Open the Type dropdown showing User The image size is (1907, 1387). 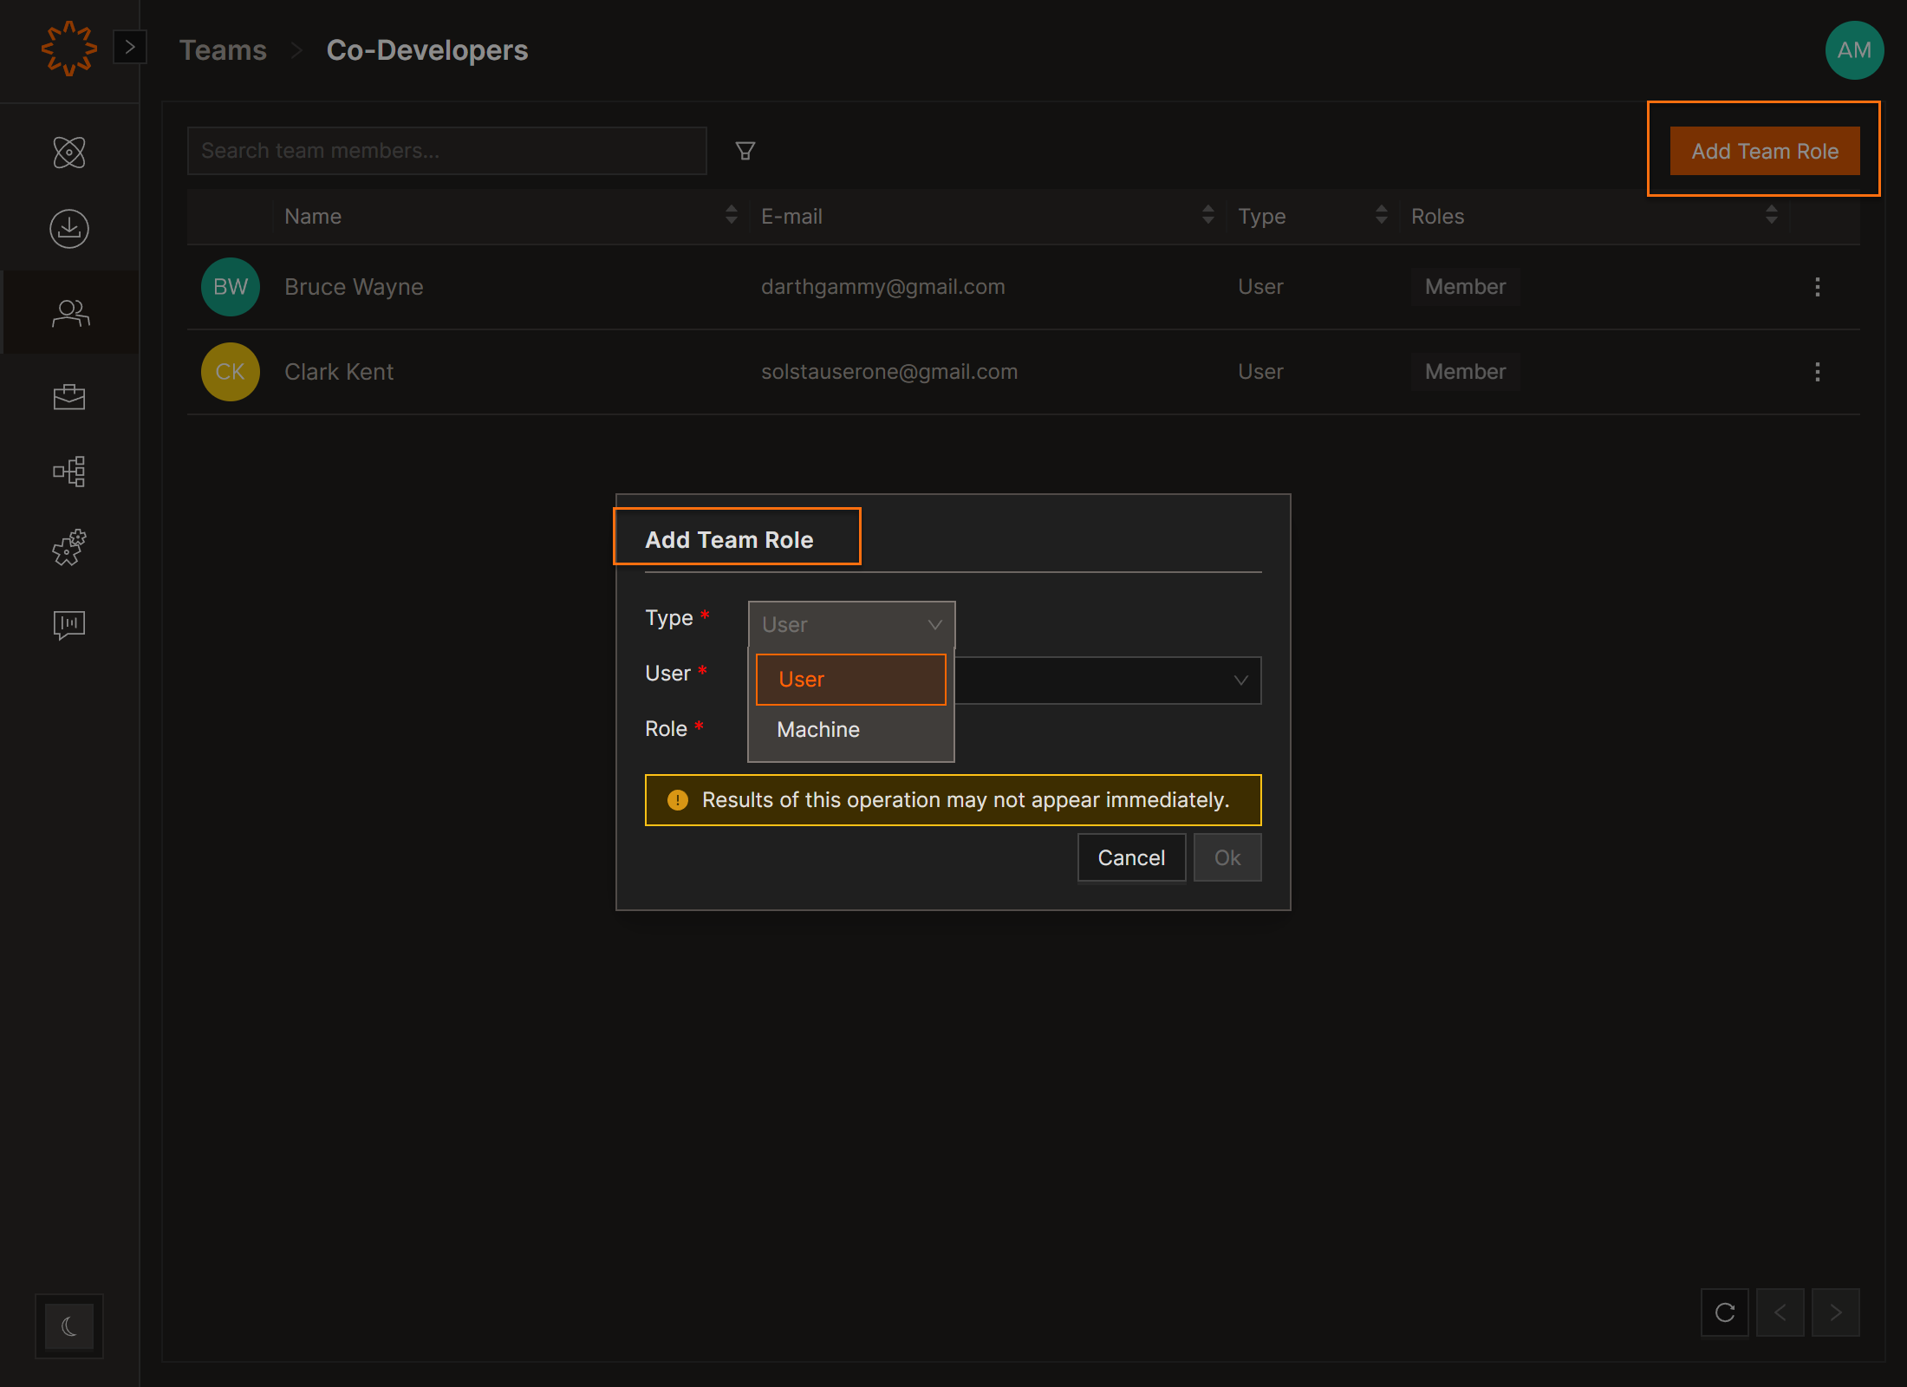coord(851,624)
